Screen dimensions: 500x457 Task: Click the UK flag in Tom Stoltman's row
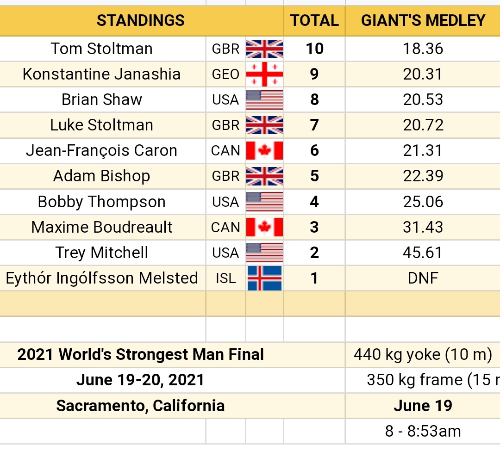click(x=264, y=49)
